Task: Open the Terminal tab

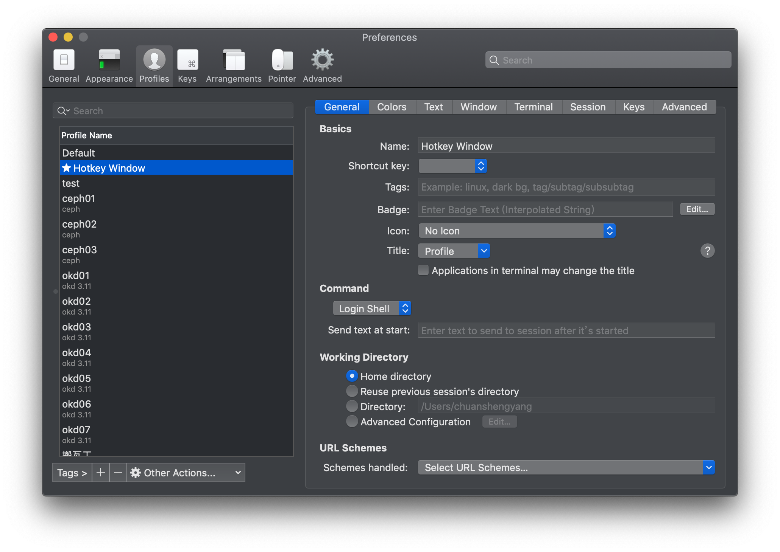Action: point(534,107)
